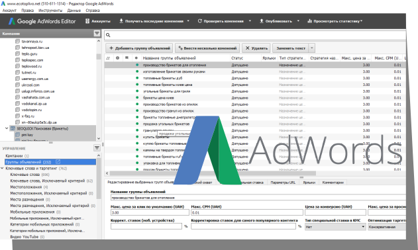Open dropdown arrow next to Опубликовать
Viewport: 418px width, 250px height.
(x=298, y=21)
